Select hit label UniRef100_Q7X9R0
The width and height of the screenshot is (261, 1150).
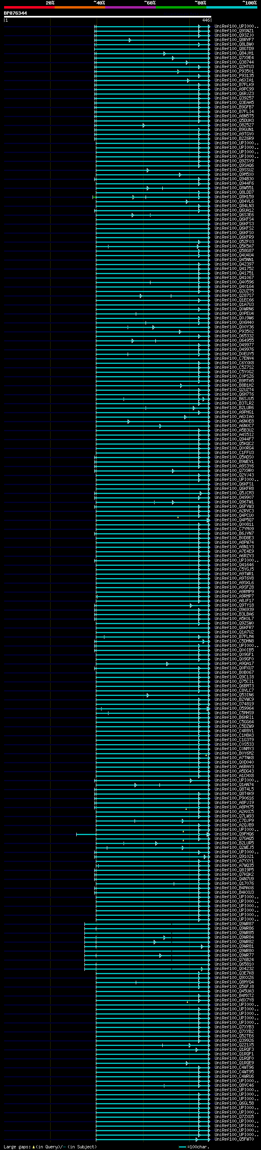[234, 470]
